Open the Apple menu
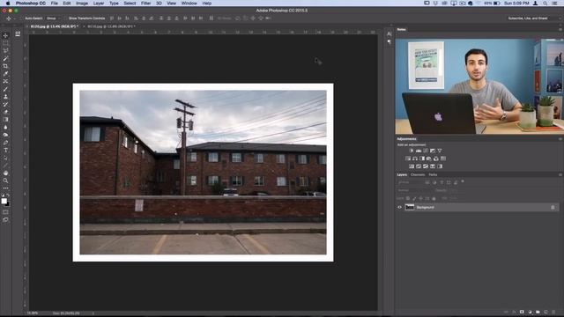Viewport: 564px width, 317px height. pyautogui.click(x=8, y=4)
